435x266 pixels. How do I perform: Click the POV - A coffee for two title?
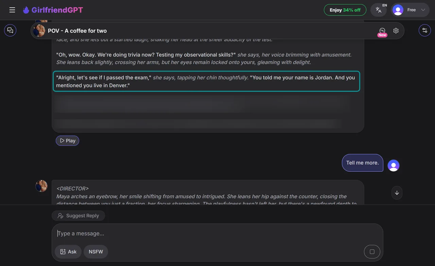point(77,31)
